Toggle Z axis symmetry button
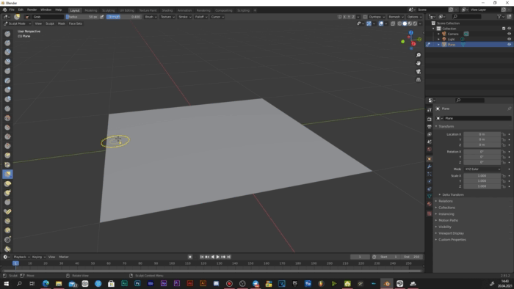514x289 pixels. click(353, 17)
